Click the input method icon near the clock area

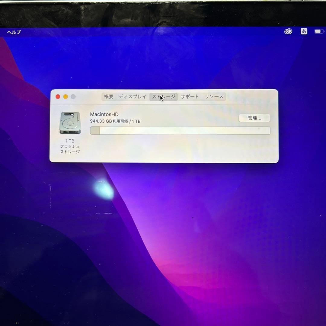click(x=304, y=31)
